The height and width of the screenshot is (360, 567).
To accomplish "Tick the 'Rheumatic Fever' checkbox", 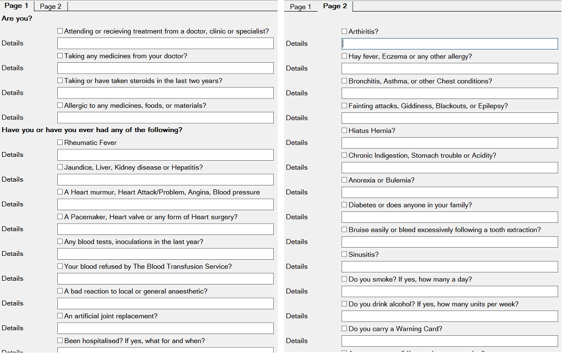I will (x=60, y=142).
